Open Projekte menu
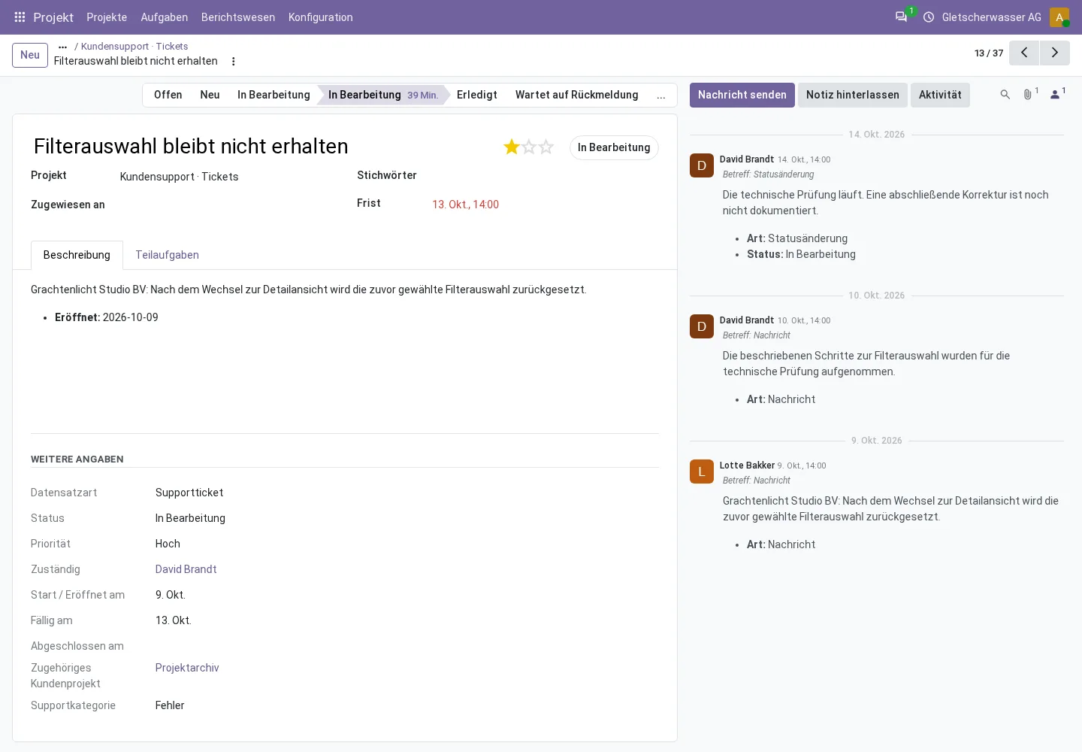 [107, 17]
